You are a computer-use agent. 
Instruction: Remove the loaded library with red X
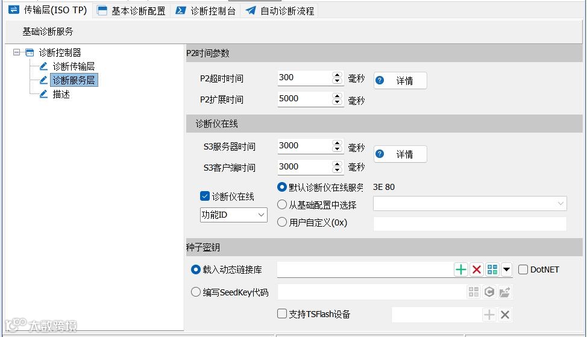click(477, 269)
